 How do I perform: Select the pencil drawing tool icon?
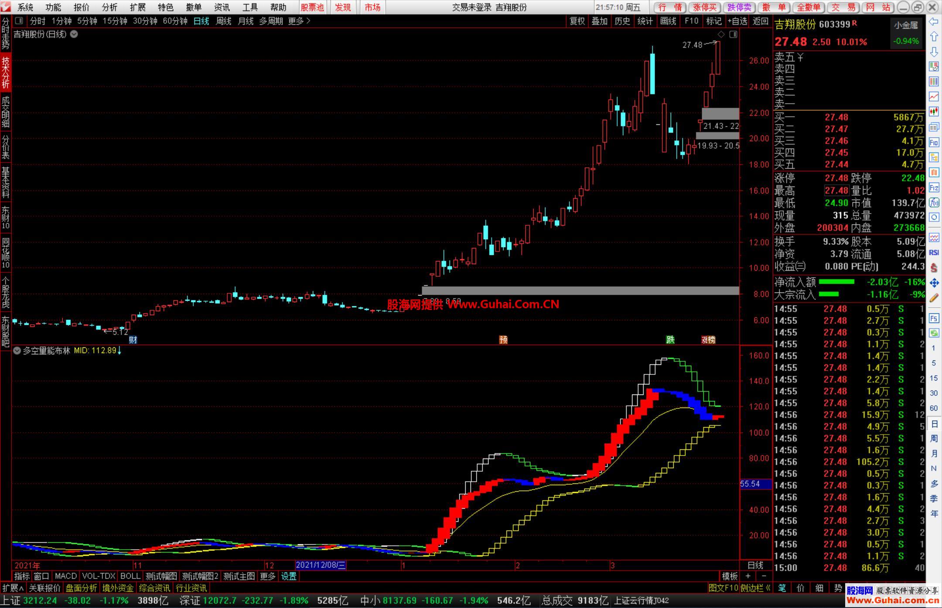point(934,298)
